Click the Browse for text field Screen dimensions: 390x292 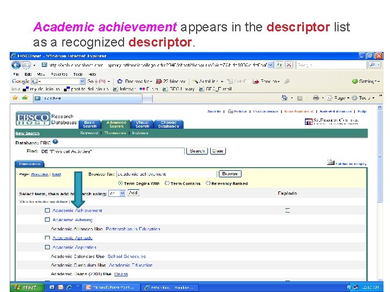(x=166, y=174)
